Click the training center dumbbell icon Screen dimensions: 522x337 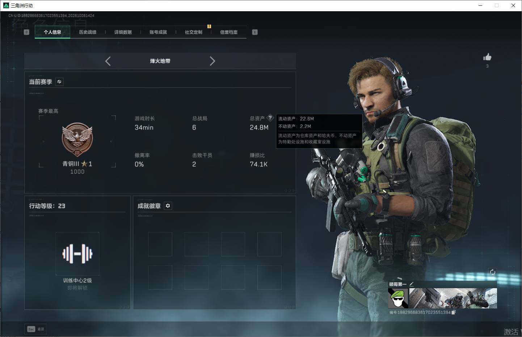coord(77,253)
